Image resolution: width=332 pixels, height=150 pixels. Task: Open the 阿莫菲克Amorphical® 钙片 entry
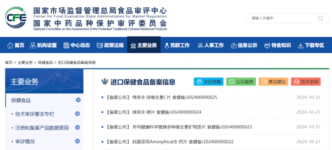pyautogui.click(x=170, y=142)
